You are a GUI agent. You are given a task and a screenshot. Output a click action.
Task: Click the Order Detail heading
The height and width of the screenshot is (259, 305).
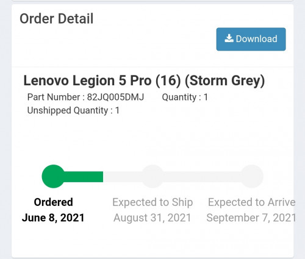pyautogui.click(x=57, y=19)
